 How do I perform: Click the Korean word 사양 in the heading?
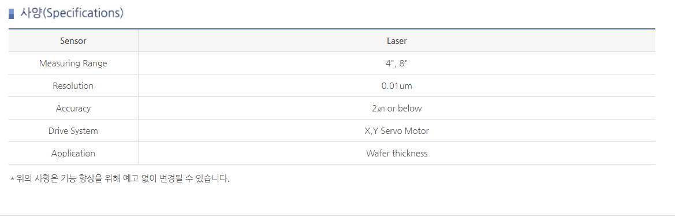tap(31, 13)
